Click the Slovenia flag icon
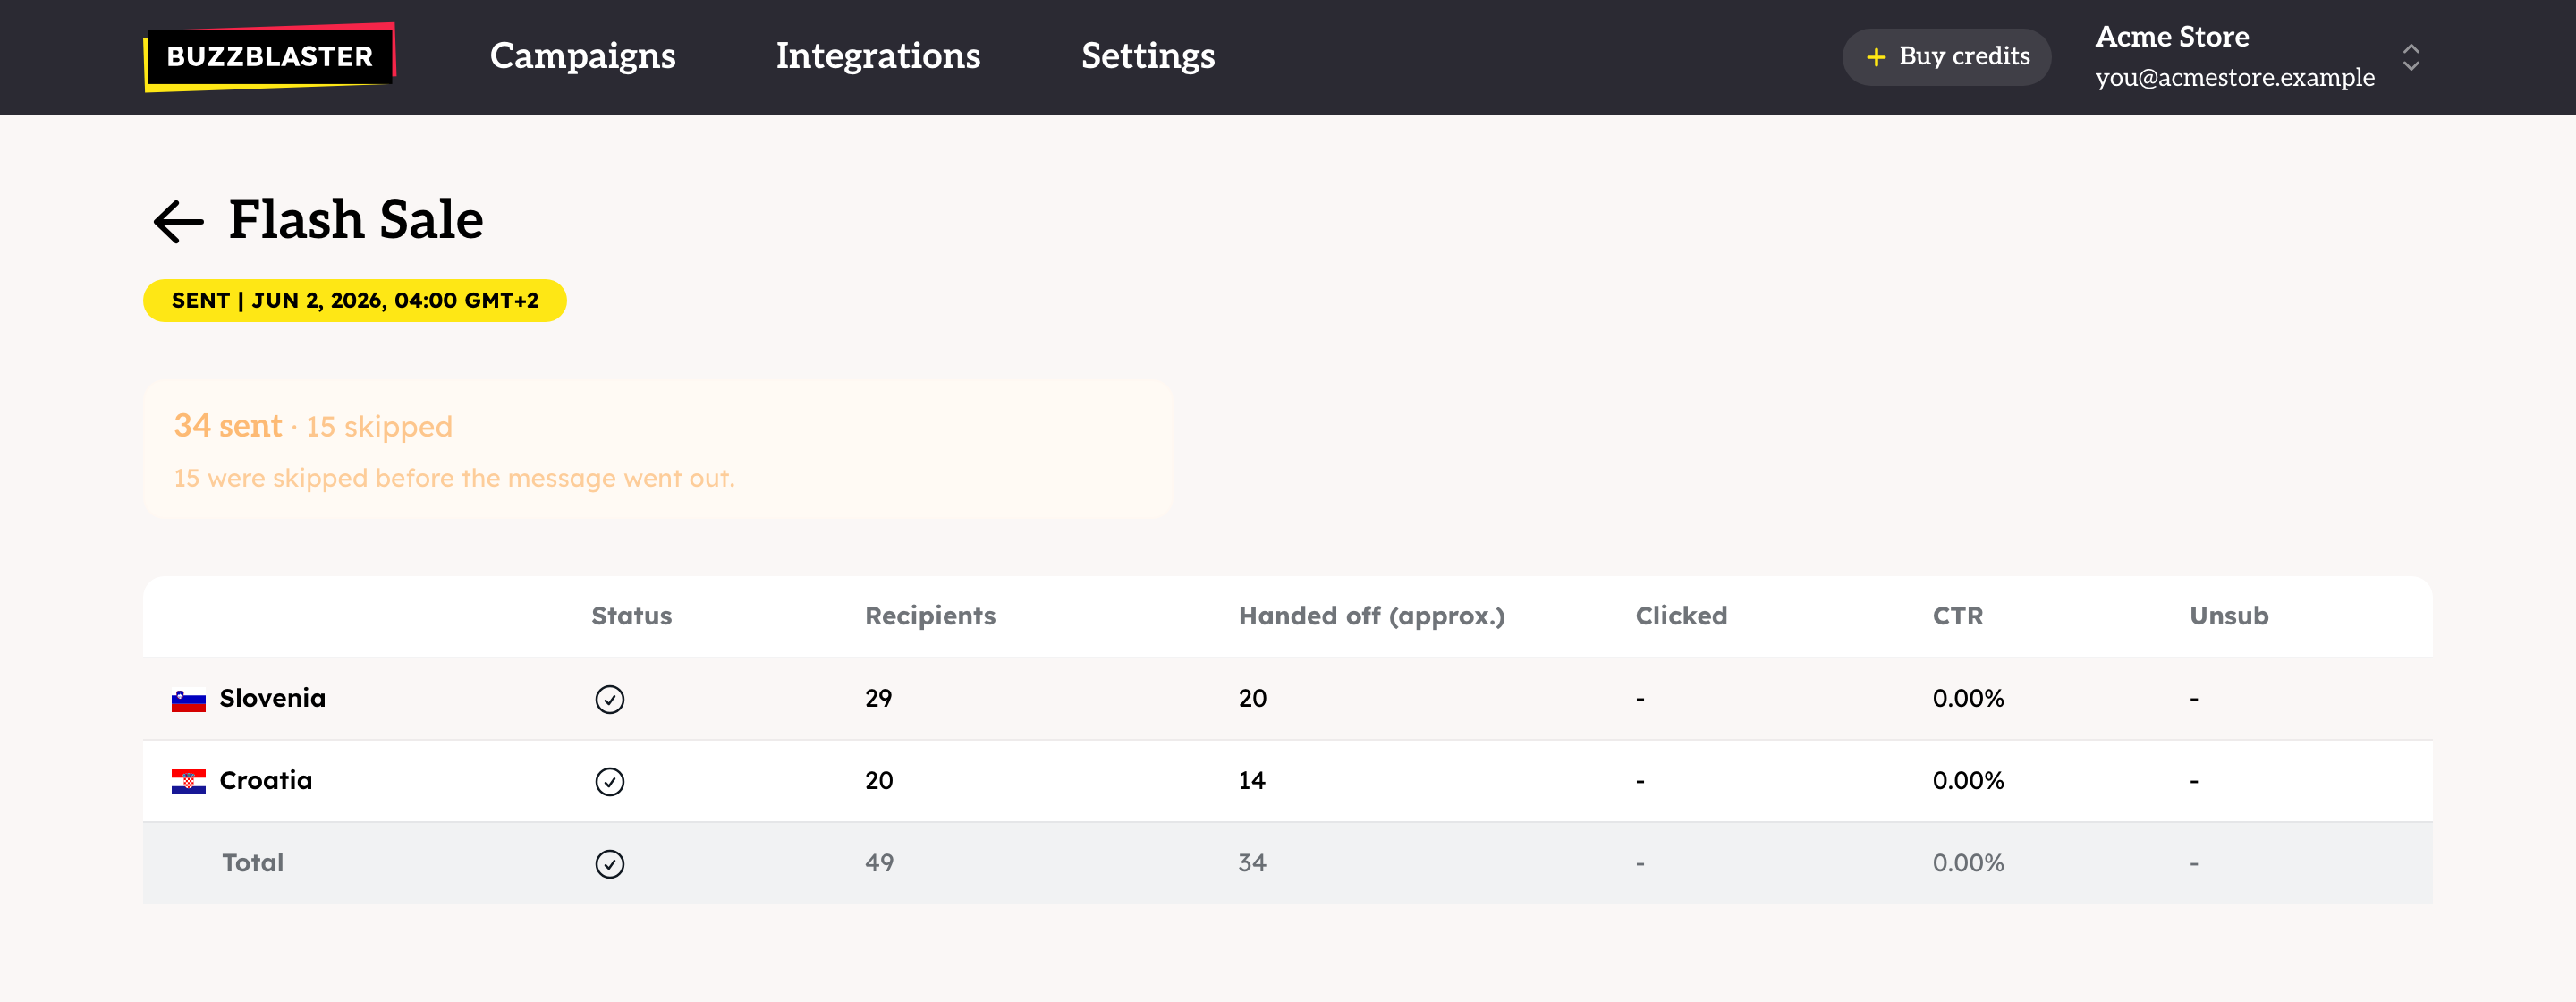 pyautogui.click(x=188, y=700)
